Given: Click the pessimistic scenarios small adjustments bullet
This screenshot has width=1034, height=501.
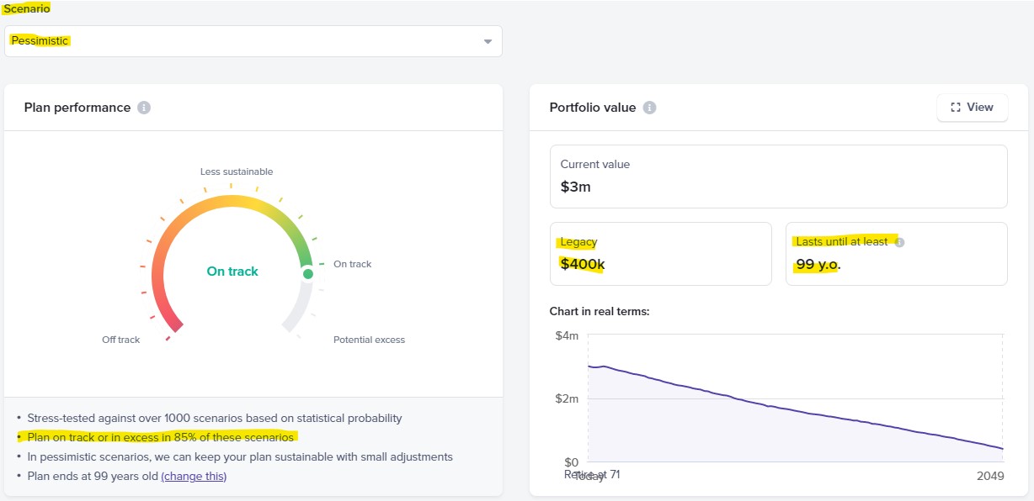Looking at the screenshot, I should (240, 456).
